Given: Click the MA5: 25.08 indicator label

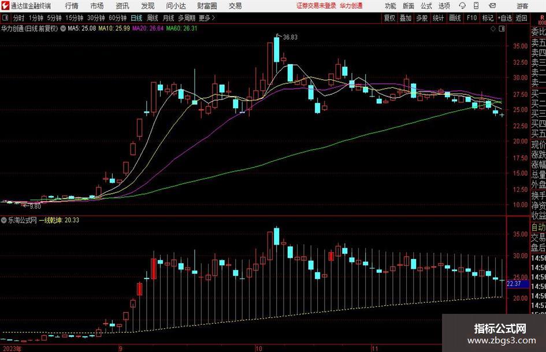Looking at the screenshot, I should (x=82, y=28).
